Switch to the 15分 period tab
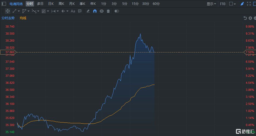 pyautogui.click(x=135, y=4)
